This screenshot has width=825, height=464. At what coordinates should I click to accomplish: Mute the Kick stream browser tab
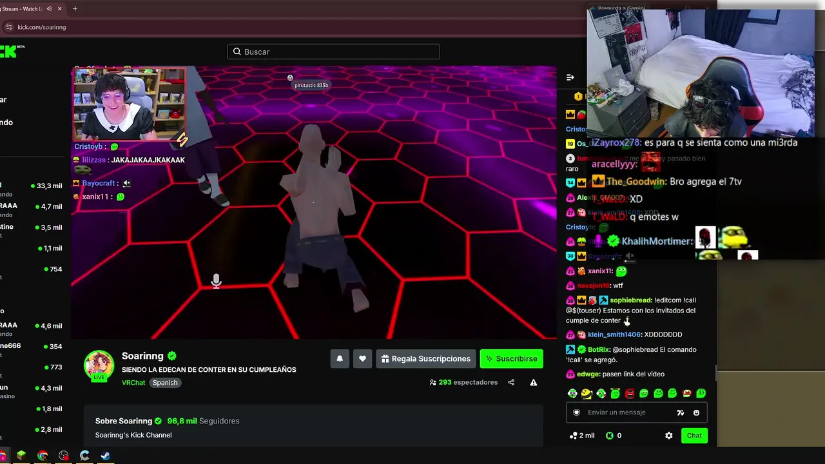coord(50,9)
